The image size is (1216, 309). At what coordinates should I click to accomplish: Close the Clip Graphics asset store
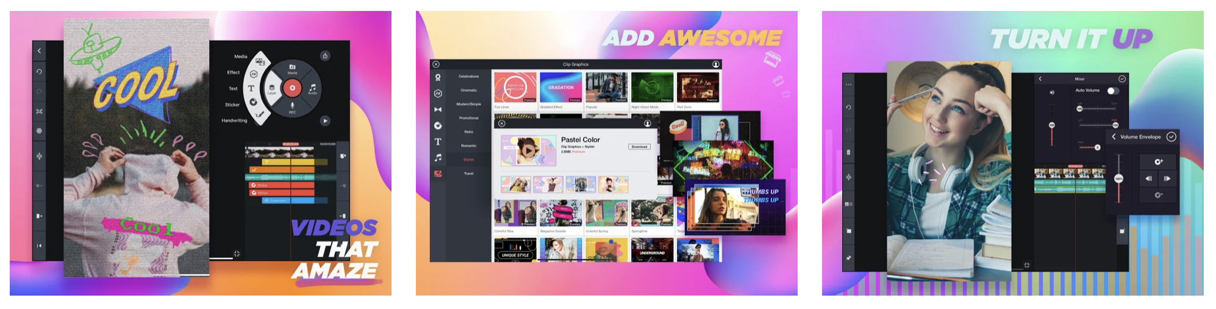(435, 64)
